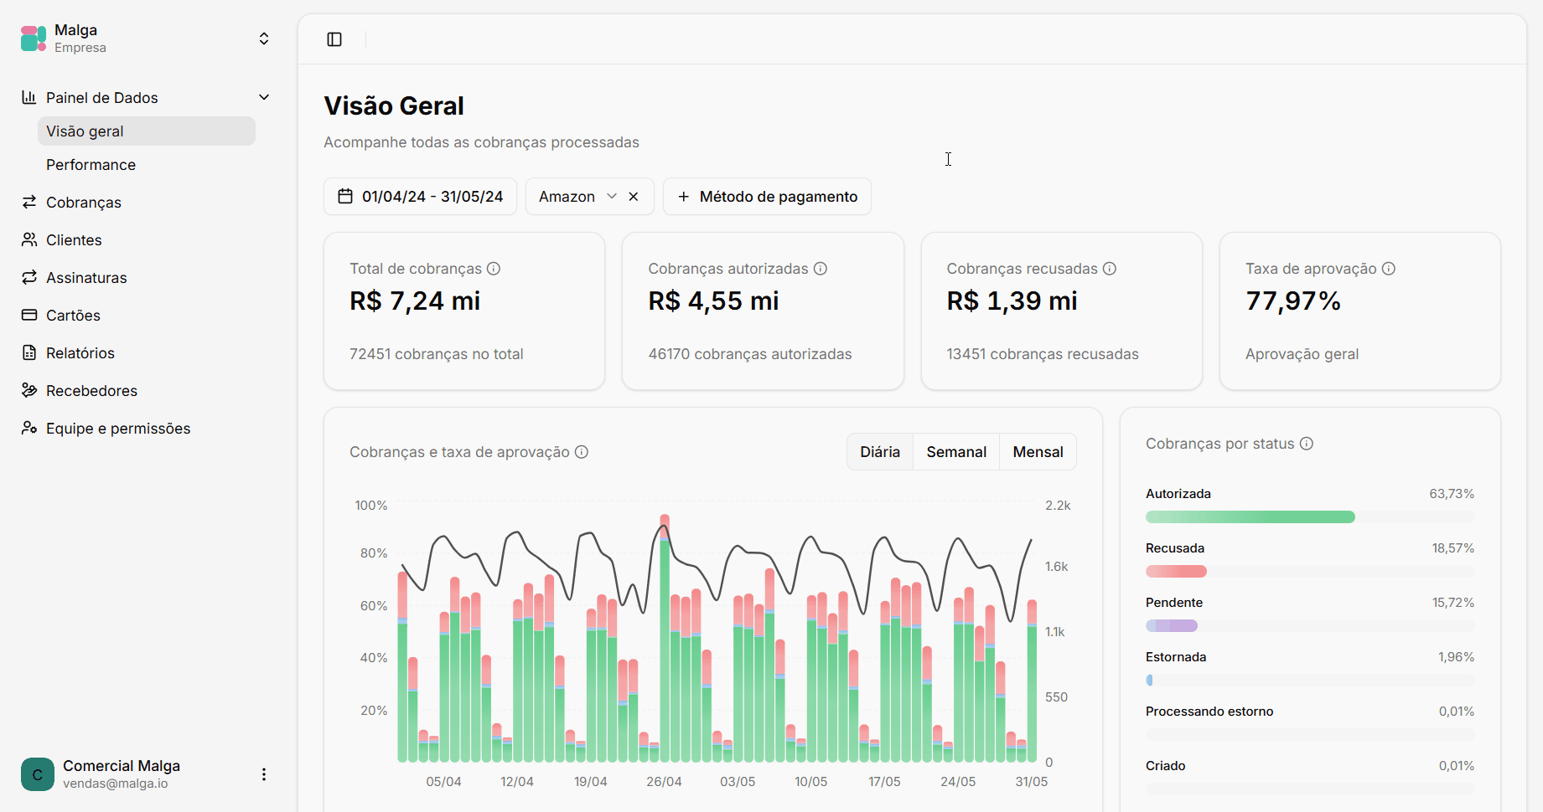Toggle the sidebar panel icon
The width and height of the screenshot is (1543, 812).
pyautogui.click(x=334, y=39)
